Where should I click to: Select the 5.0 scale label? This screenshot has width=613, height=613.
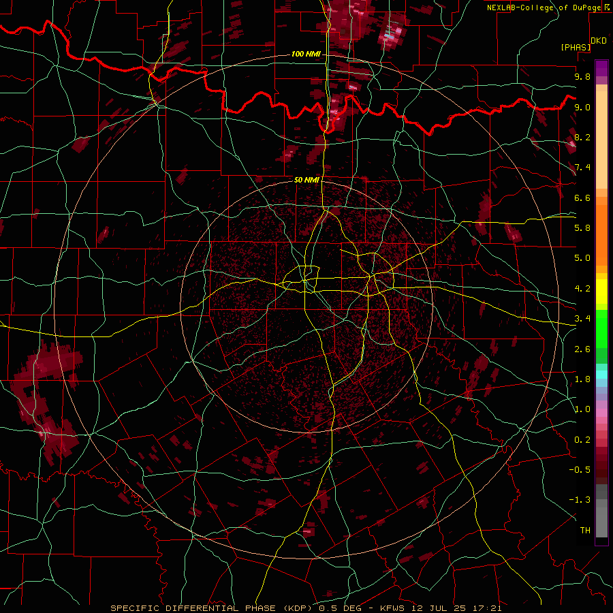582,258
